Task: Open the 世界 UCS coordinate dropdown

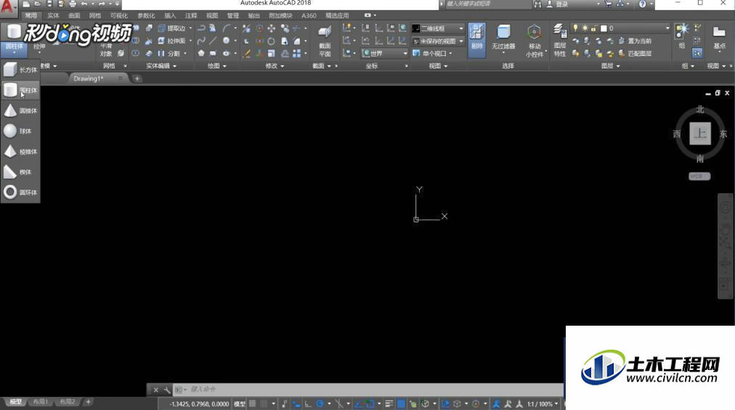Action: [385, 54]
